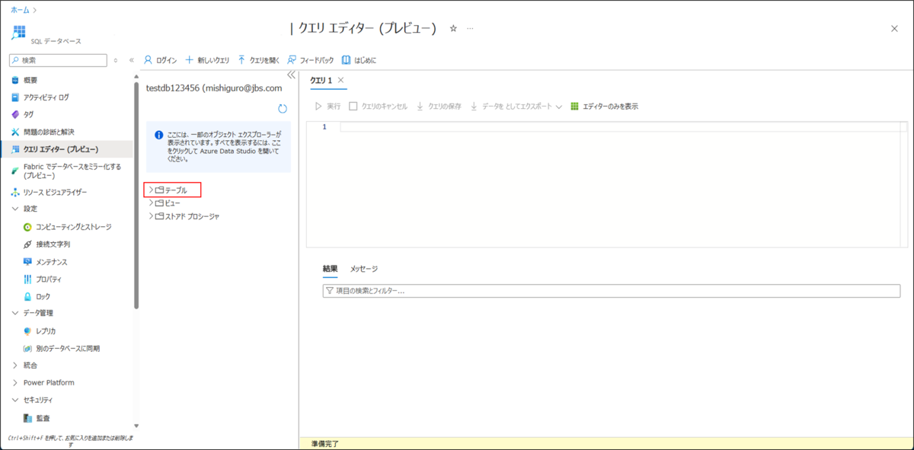Open the データをとしてエクスポート dropdown
Viewport: 914px width, 450px height.
[558, 106]
